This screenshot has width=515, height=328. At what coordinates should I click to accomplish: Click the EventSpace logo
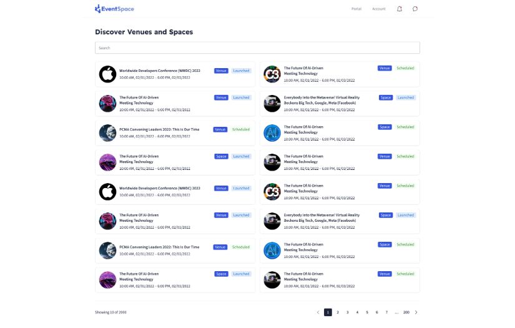click(x=114, y=9)
